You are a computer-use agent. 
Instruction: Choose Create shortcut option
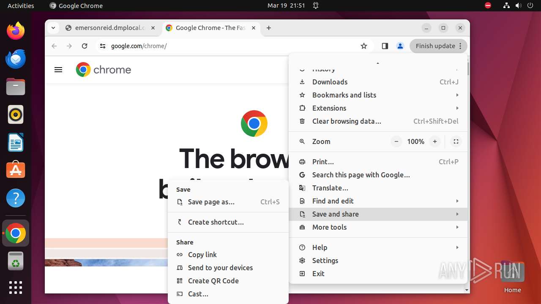228,222
